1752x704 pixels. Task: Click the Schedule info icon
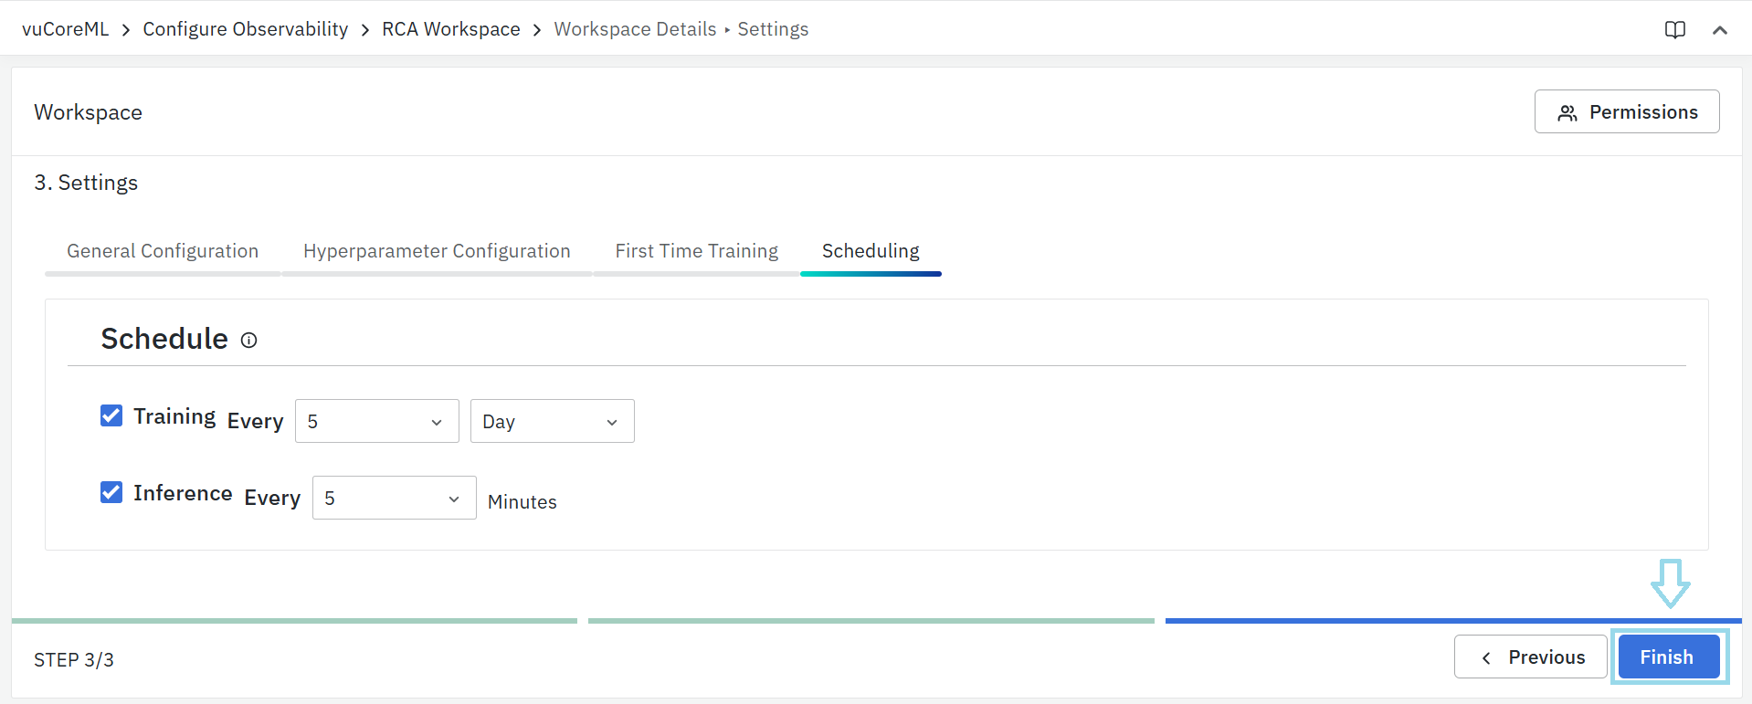(x=248, y=341)
